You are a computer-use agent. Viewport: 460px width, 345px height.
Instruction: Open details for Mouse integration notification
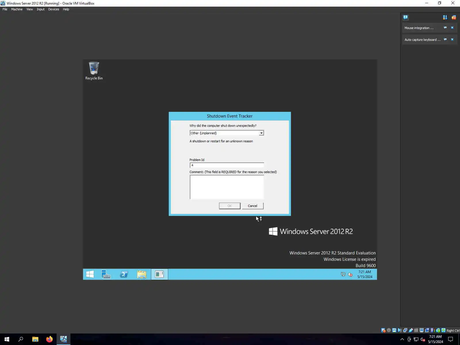click(445, 28)
